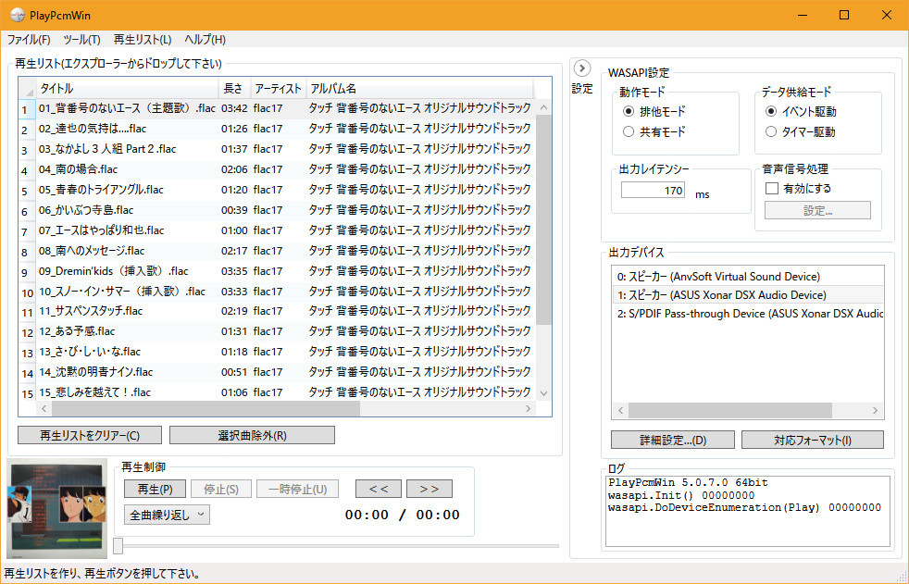Screen dimensions: 909x584
Task: Skip to next track with >> button
Action: click(429, 489)
